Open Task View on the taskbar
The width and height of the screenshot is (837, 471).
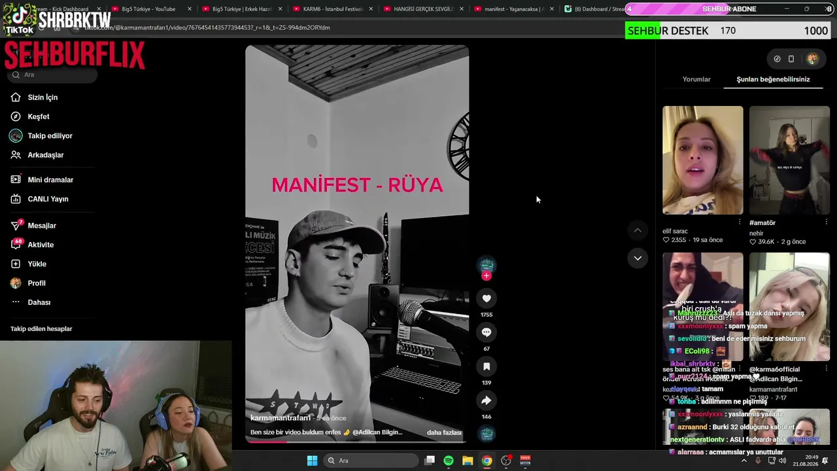coord(430,461)
